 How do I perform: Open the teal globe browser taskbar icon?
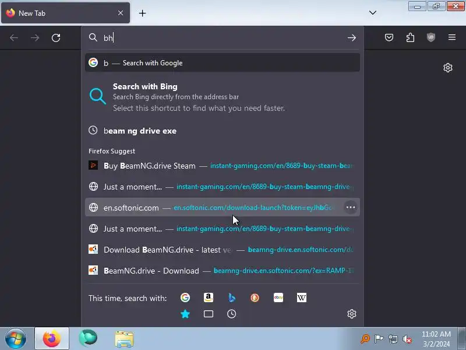(x=88, y=338)
